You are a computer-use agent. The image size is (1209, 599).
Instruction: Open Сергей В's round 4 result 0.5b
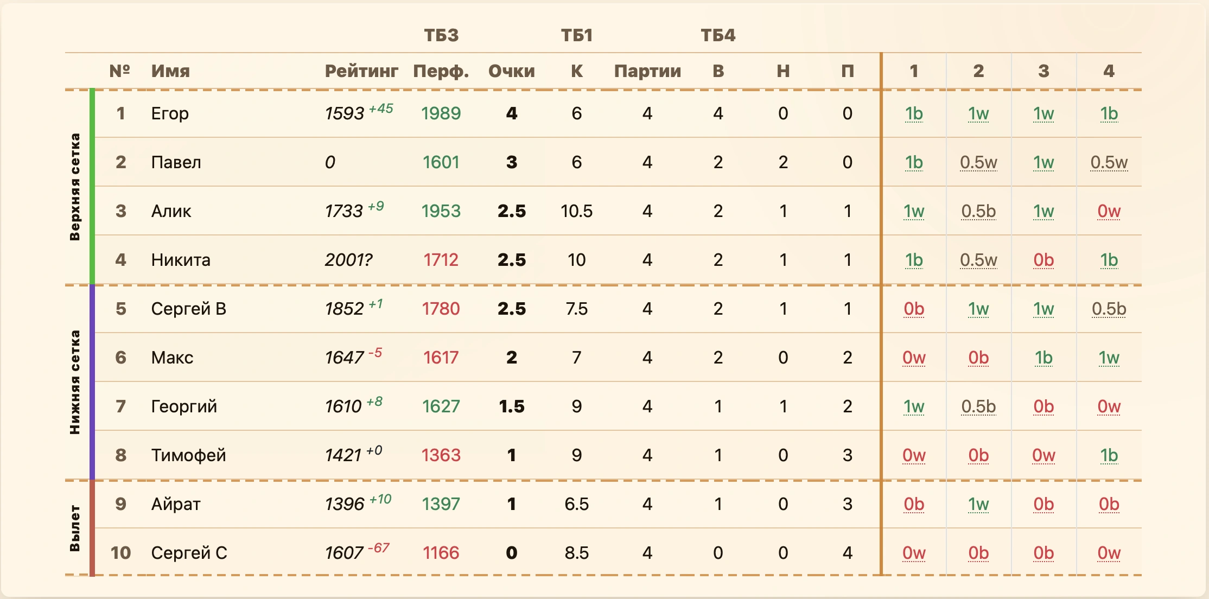1109,309
